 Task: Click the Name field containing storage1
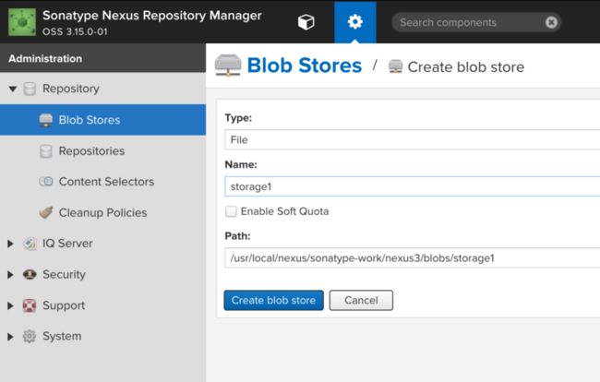[412, 186]
